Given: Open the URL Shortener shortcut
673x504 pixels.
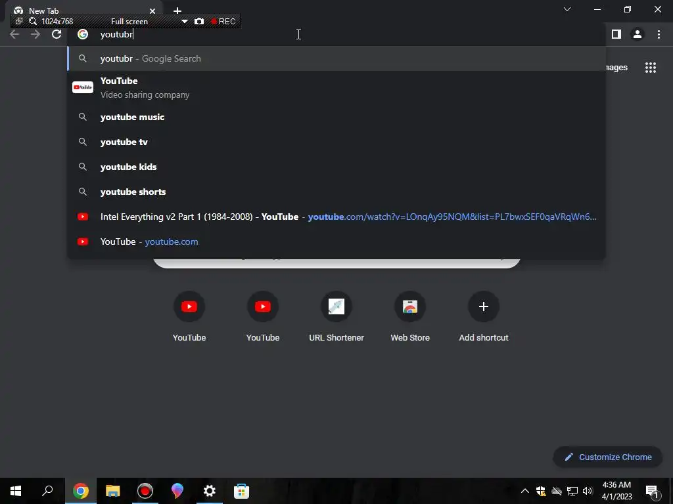Looking at the screenshot, I should tap(336, 316).
